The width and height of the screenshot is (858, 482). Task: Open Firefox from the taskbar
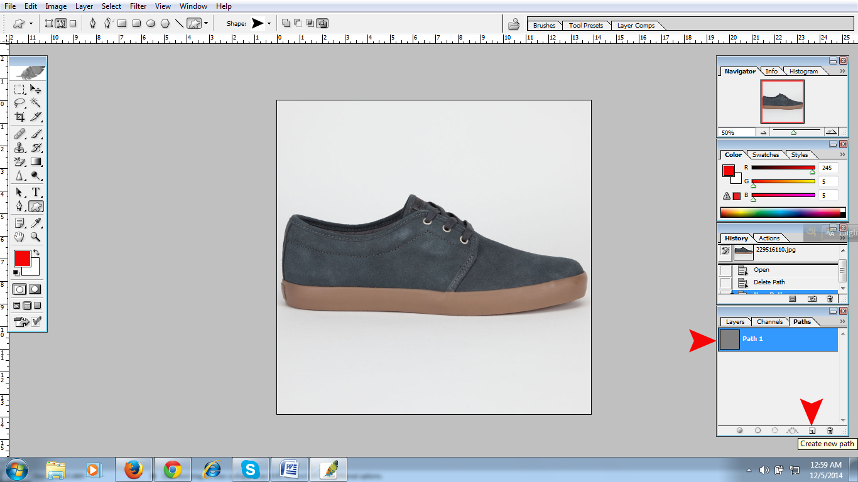coord(134,469)
